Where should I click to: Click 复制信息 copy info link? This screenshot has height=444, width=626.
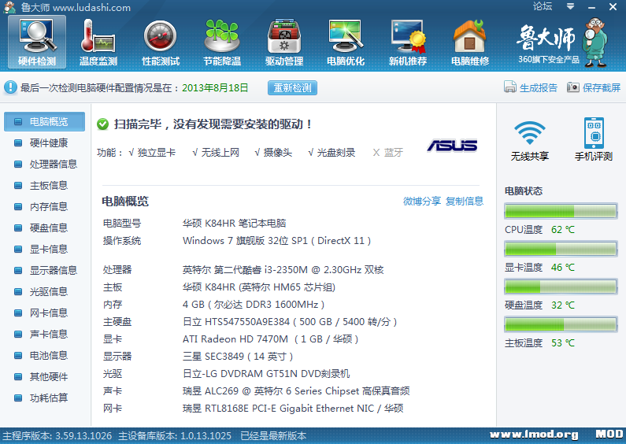(465, 201)
